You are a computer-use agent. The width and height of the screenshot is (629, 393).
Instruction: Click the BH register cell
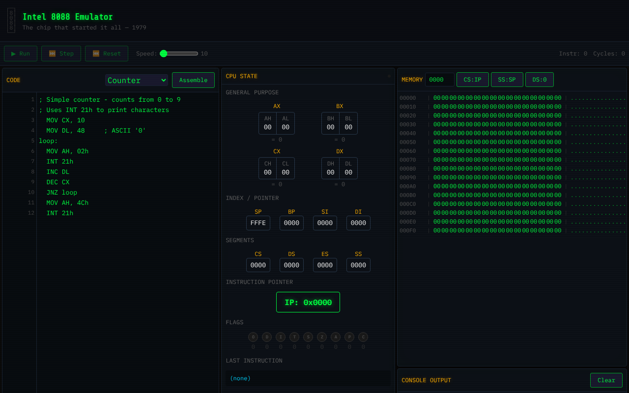point(331,123)
